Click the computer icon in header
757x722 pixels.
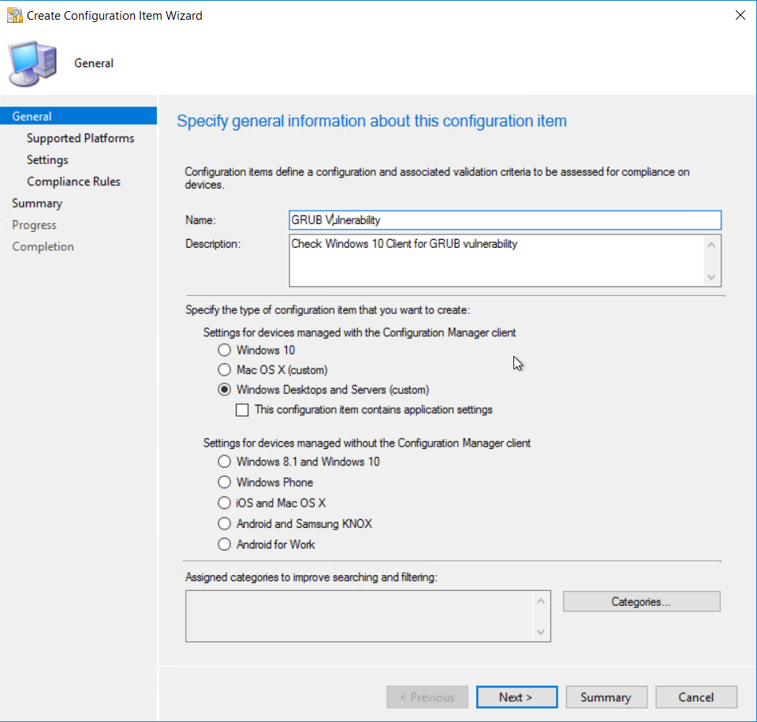point(33,64)
